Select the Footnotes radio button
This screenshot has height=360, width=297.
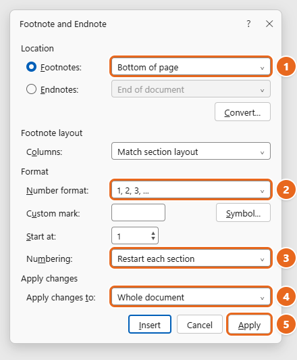(x=31, y=67)
